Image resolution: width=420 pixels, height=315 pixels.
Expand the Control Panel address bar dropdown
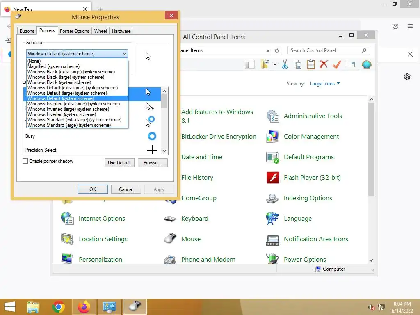268,50
